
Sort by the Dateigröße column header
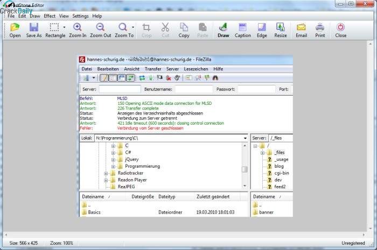tap(143, 196)
